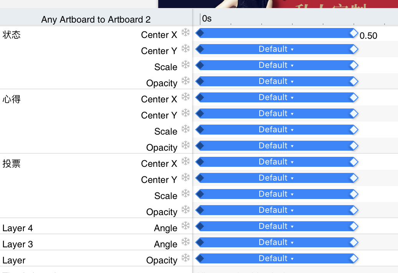Image resolution: width=398 pixels, height=273 pixels.
Task: Click snowflake icon beside 投票 Opacity
Action: 186,210
